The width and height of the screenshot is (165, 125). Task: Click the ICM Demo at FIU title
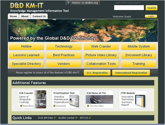click(96, 93)
